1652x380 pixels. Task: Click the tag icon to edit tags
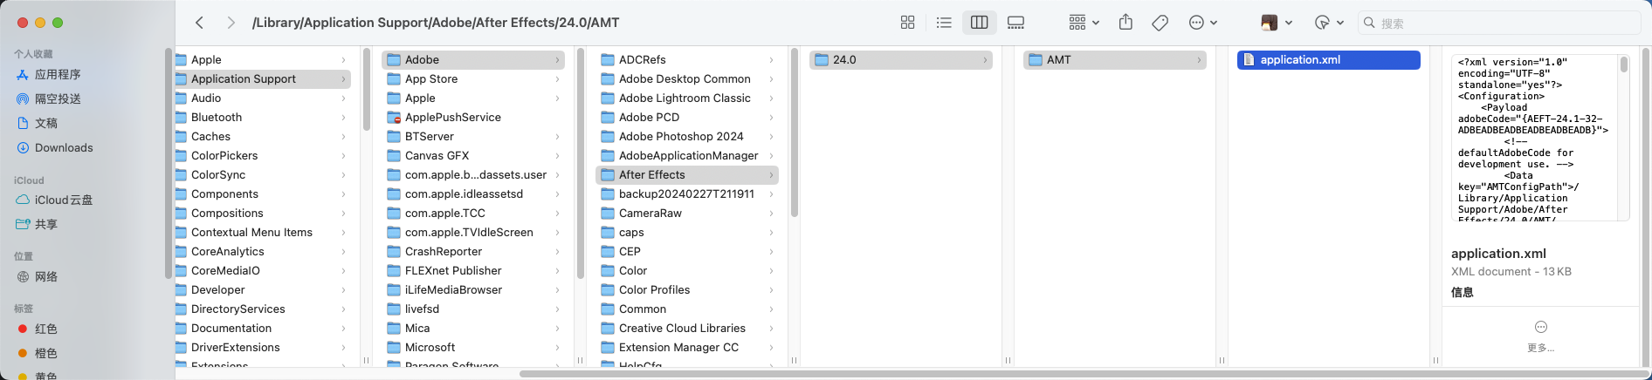point(1160,23)
